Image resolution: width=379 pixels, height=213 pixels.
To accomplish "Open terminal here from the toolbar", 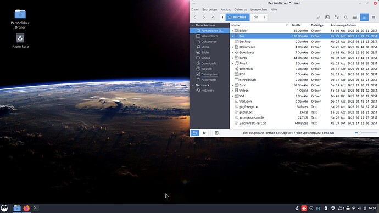I will tap(327, 17).
